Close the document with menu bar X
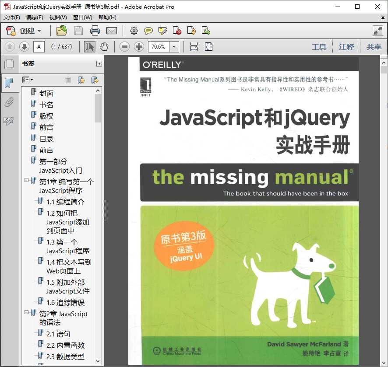Screen dimensions: 388x367 [x=383, y=18]
